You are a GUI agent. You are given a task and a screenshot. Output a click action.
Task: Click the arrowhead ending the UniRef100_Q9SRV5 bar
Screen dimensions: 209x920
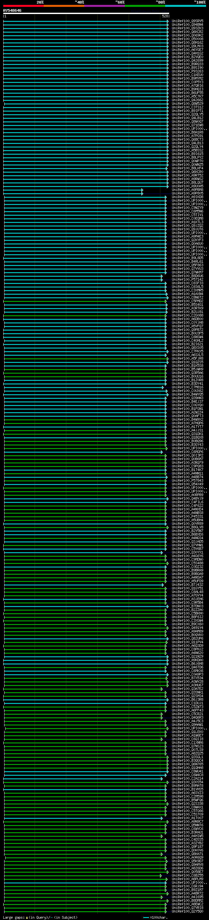(168, 21)
